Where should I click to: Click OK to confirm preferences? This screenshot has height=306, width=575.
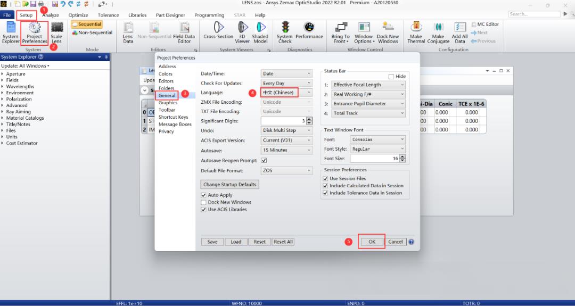click(372, 242)
